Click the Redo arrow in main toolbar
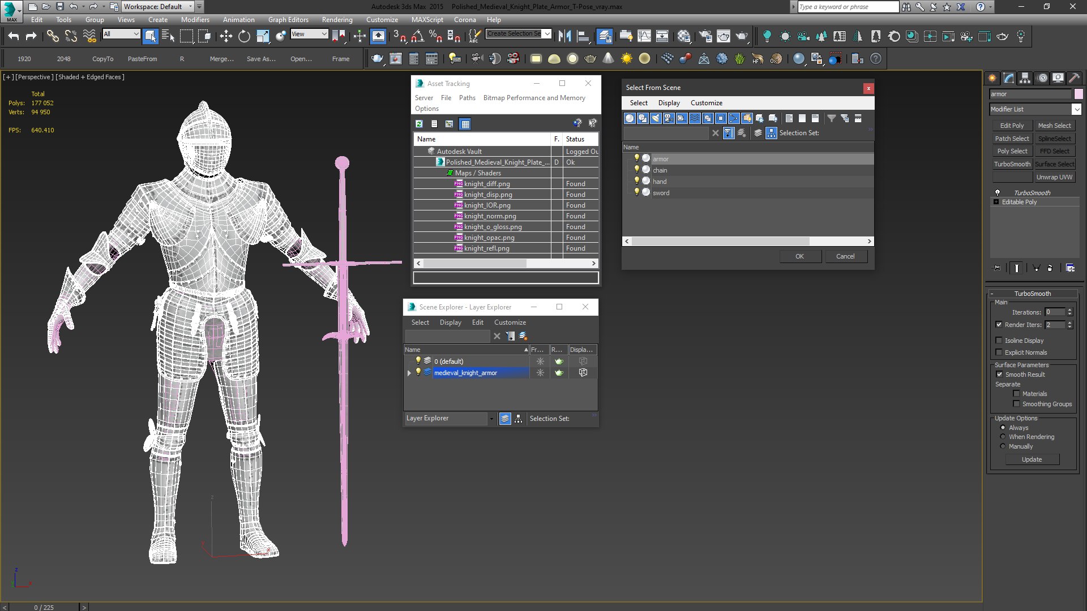The image size is (1087, 611). pyautogui.click(x=31, y=36)
